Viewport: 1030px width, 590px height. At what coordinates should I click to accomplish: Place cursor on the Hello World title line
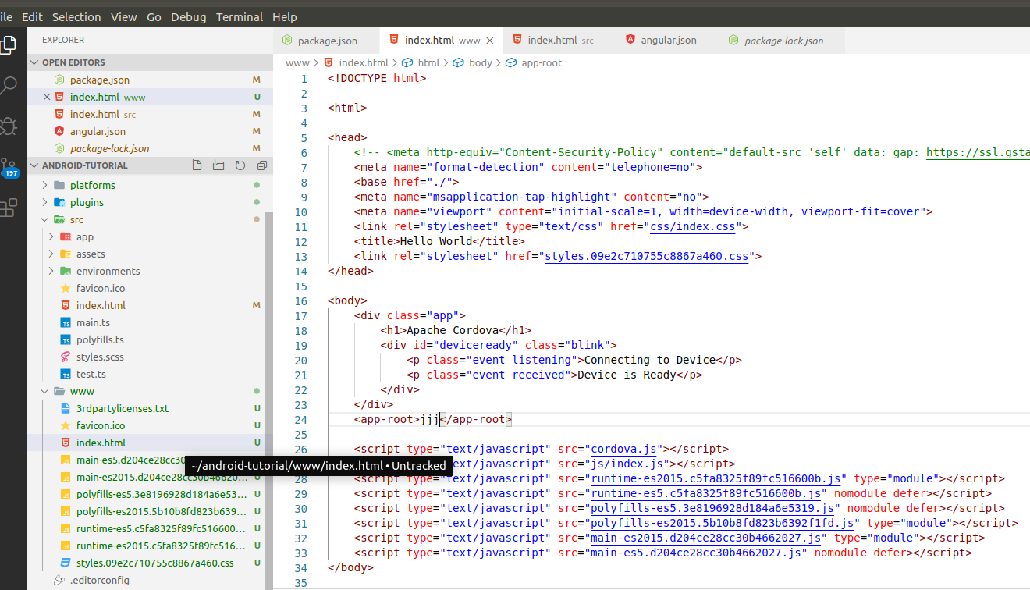click(x=439, y=241)
